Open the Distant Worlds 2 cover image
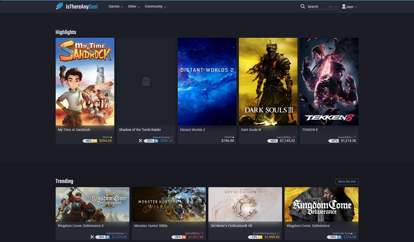 (207, 82)
